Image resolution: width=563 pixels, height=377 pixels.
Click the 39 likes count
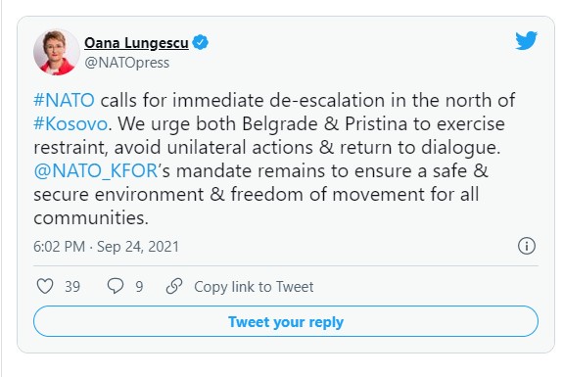(x=72, y=287)
